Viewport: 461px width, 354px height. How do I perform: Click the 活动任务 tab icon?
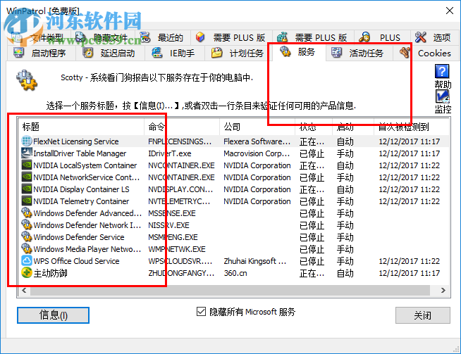(x=336, y=53)
